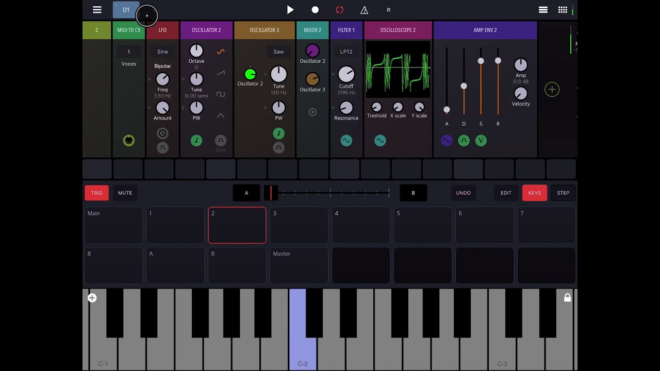Open the 01 pattern selector
The image size is (660, 371).
[x=126, y=10]
